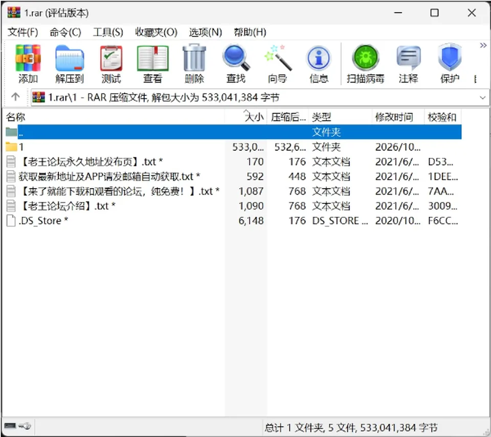Sort by 名称 column header
The image size is (491, 437).
pyautogui.click(x=115, y=117)
